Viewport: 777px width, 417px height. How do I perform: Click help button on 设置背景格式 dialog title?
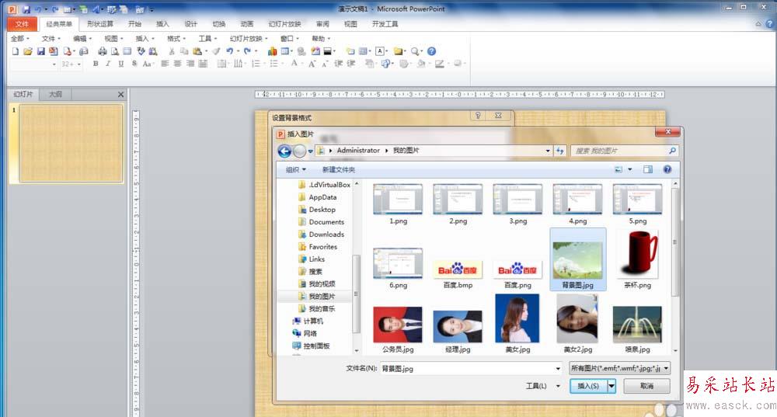[x=477, y=116]
